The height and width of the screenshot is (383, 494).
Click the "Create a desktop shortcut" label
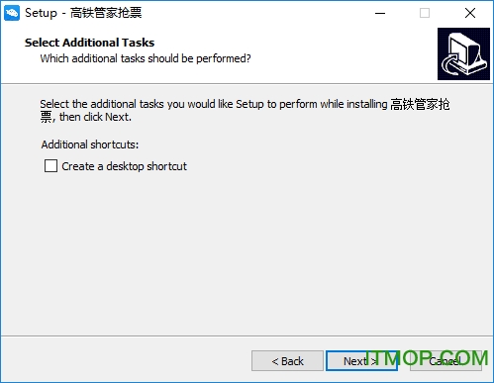pos(124,166)
